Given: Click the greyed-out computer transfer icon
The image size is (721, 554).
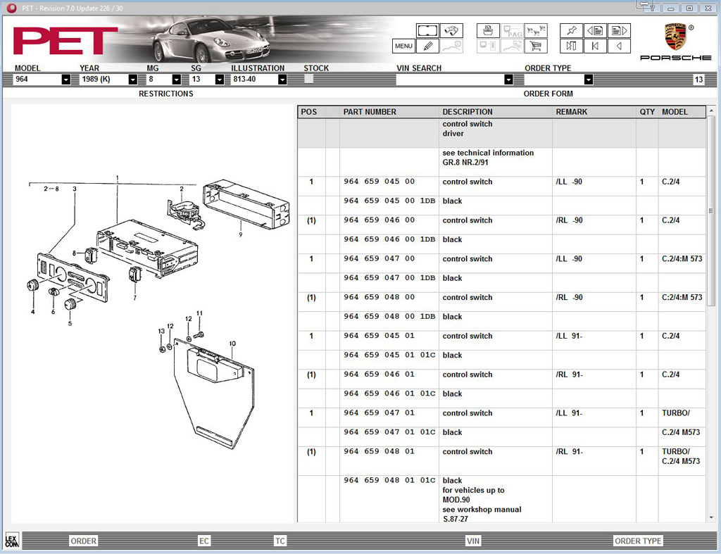Looking at the screenshot, I should (x=488, y=46).
